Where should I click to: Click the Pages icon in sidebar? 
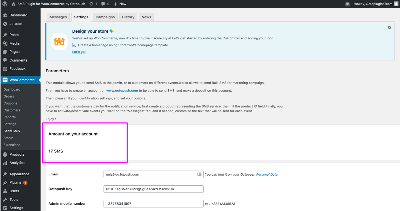coord(5,52)
